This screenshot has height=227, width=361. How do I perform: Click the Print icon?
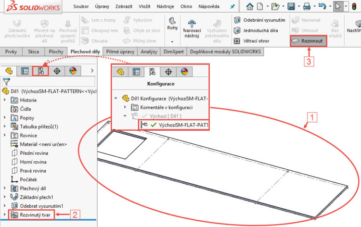[x=307, y=6]
